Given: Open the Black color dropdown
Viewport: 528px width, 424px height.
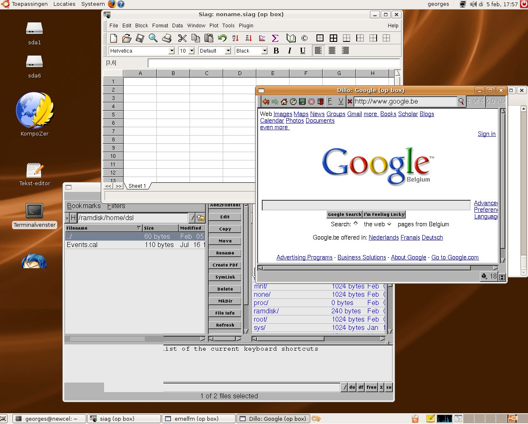Looking at the screenshot, I should click(265, 51).
